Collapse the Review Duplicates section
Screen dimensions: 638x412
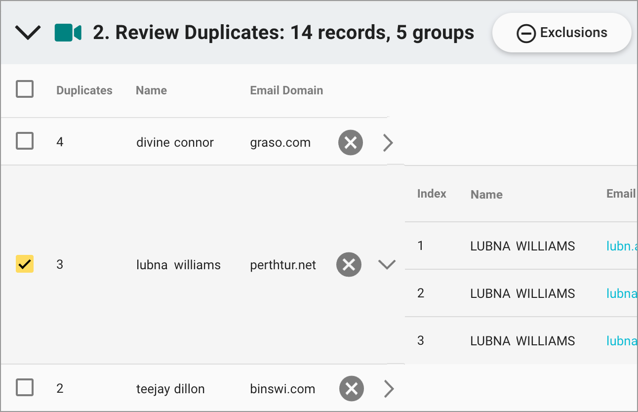coord(28,32)
